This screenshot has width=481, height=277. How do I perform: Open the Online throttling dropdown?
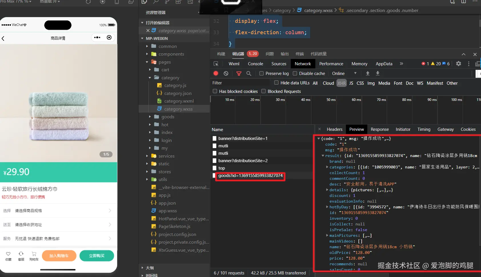coord(344,74)
